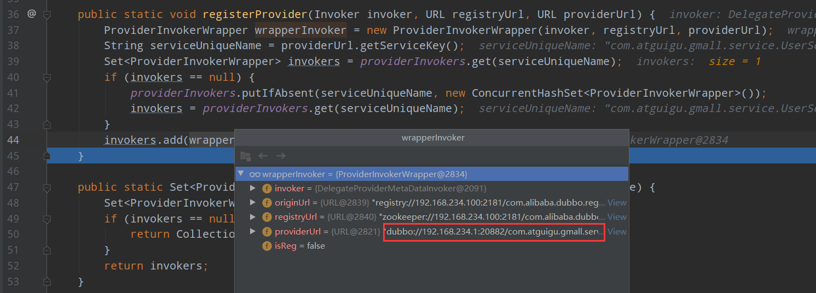Select the invoker = {DelegateProviderMetaDataInvoker@2091} row
This screenshot has width=816, height=293.
point(431,188)
